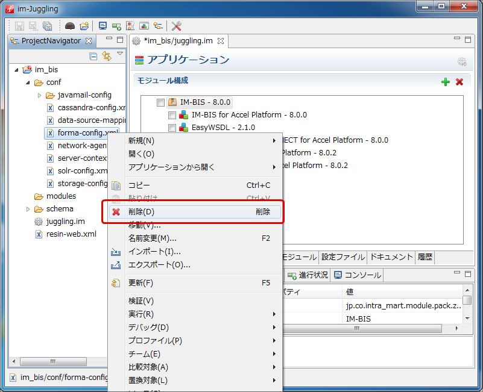Minimize the juggling.im editor area
483x392 pixels.
pyautogui.click(x=457, y=39)
